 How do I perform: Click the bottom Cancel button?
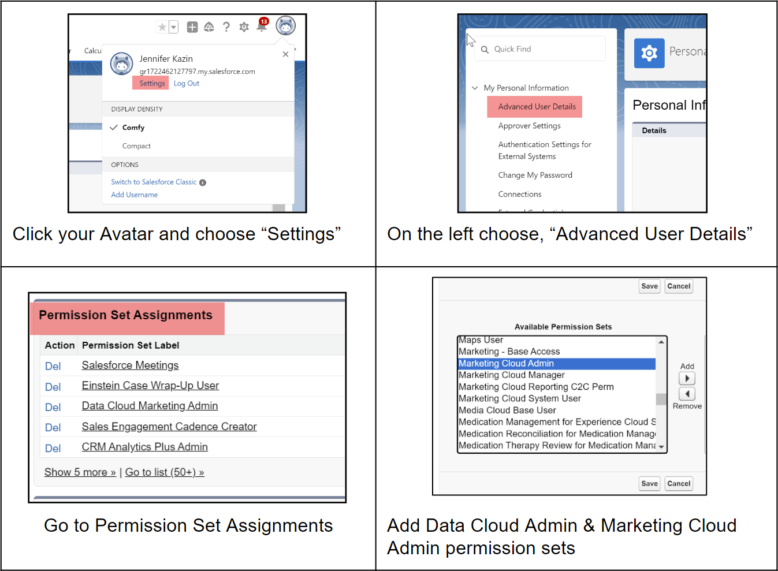coord(679,484)
